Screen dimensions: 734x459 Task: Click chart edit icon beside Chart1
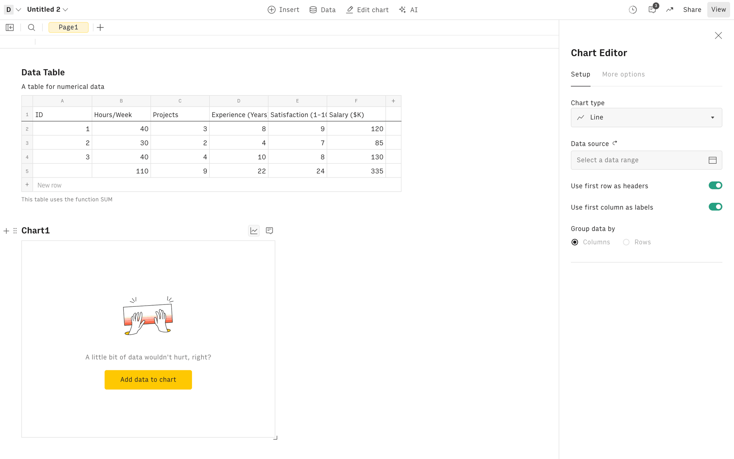tap(254, 231)
